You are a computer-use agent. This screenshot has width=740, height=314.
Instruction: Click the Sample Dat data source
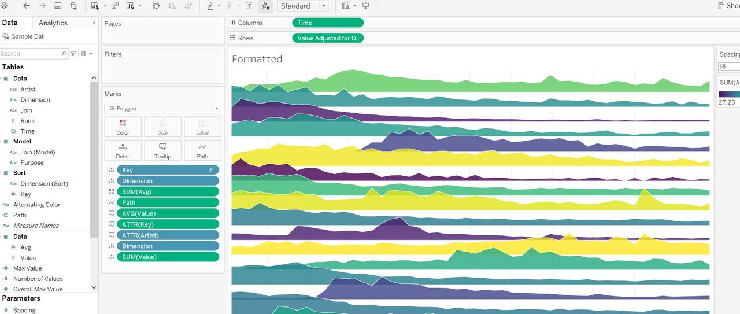tap(27, 36)
